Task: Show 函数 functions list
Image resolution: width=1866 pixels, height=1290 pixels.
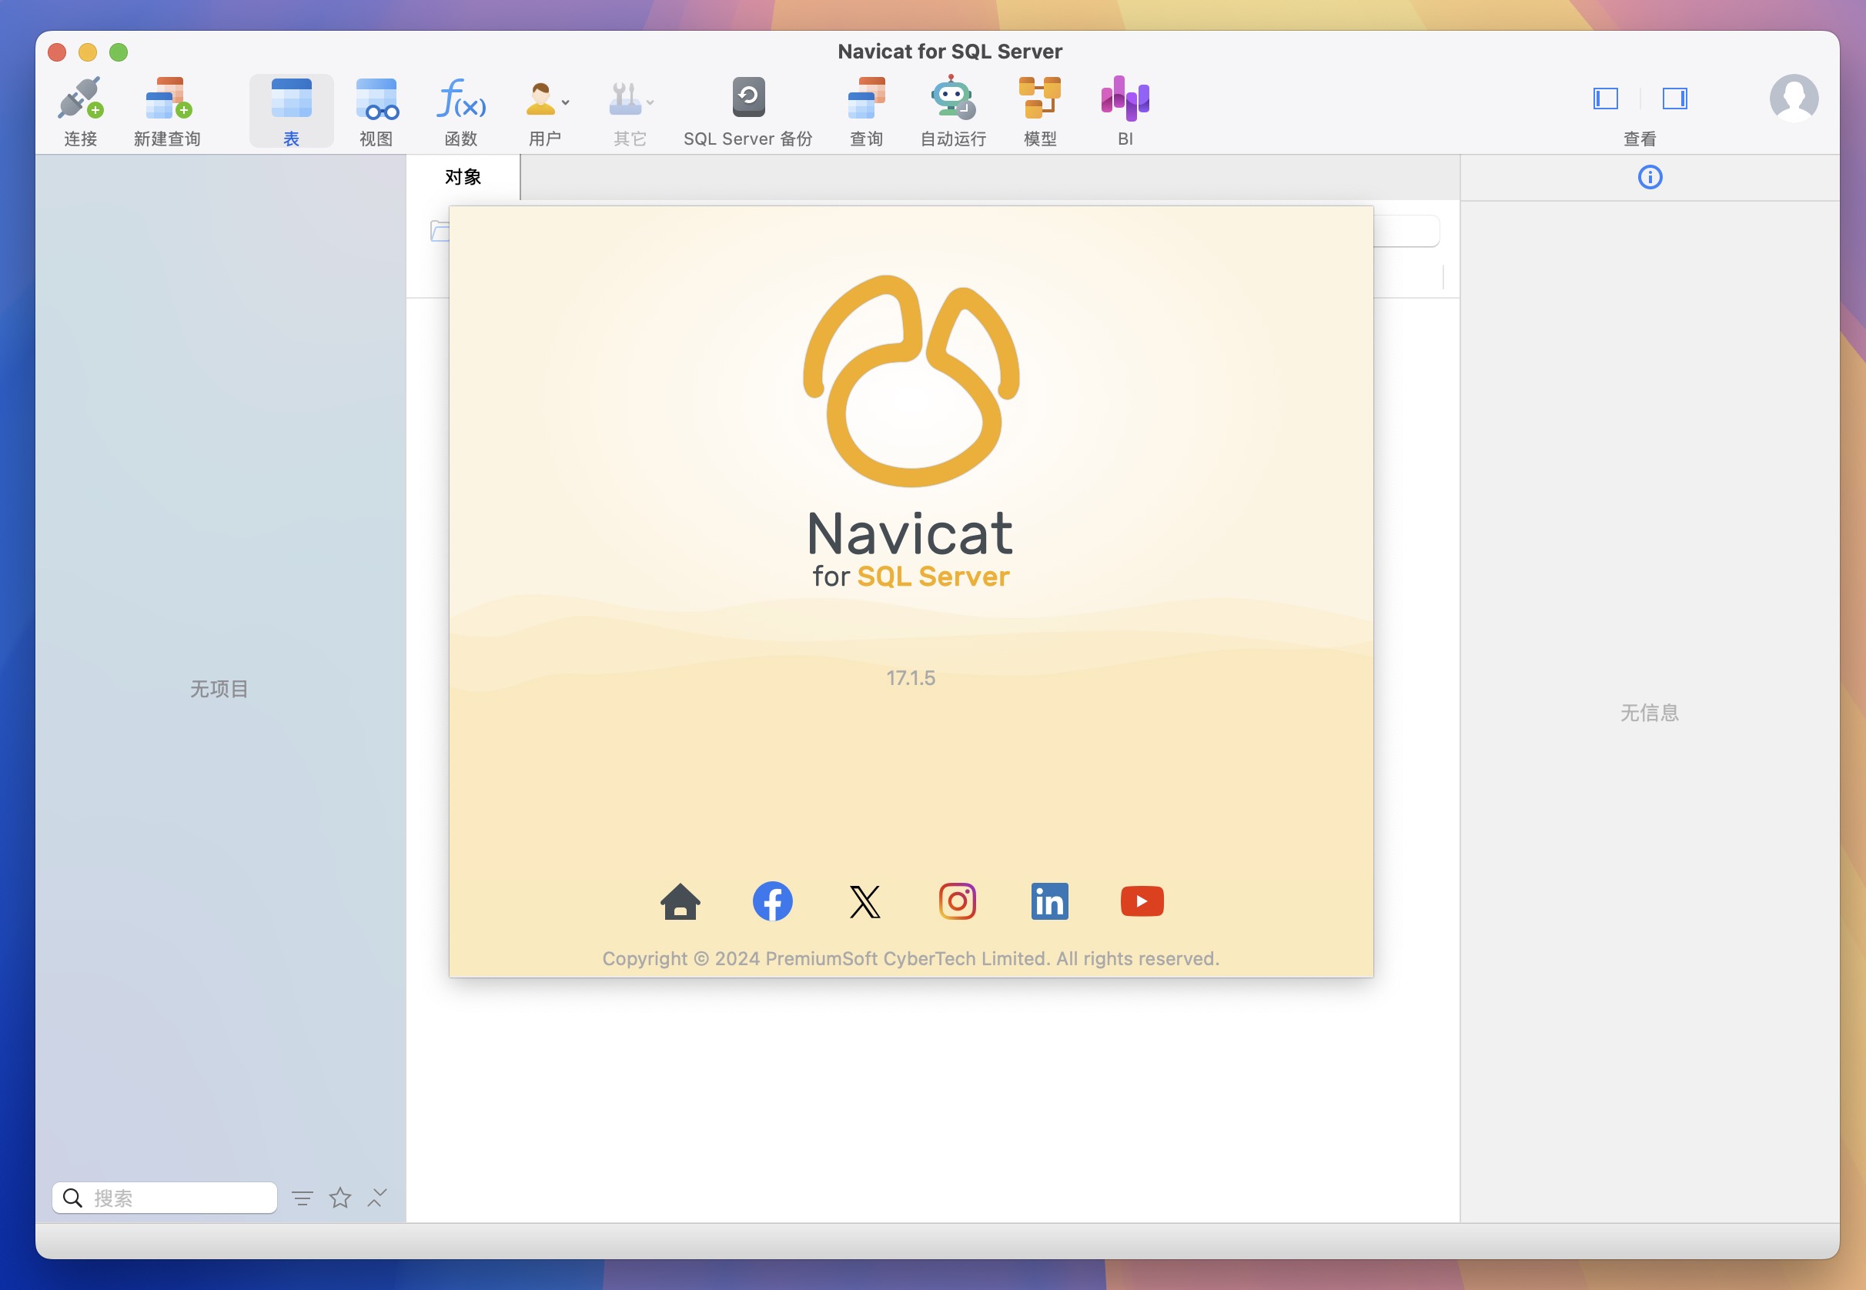Action: click(x=461, y=98)
